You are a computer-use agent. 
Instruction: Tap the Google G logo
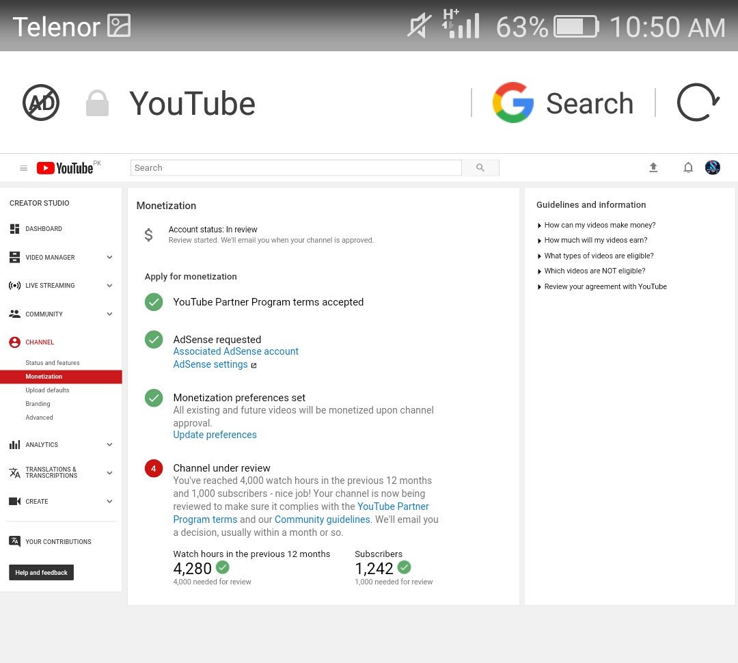(x=513, y=103)
